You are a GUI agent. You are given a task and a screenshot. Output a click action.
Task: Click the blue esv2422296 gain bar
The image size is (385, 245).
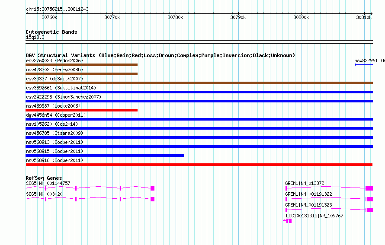199,101
